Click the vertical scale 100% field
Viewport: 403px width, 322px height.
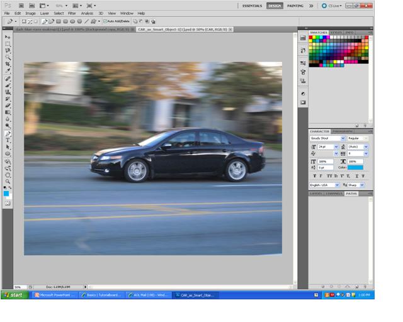pos(326,162)
